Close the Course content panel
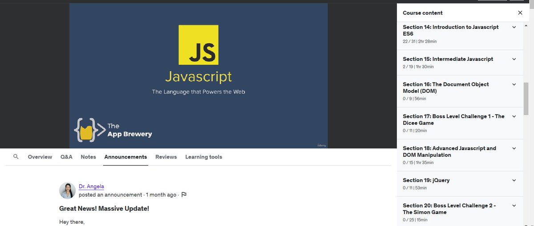534x226 pixels. tap(520, 13)
